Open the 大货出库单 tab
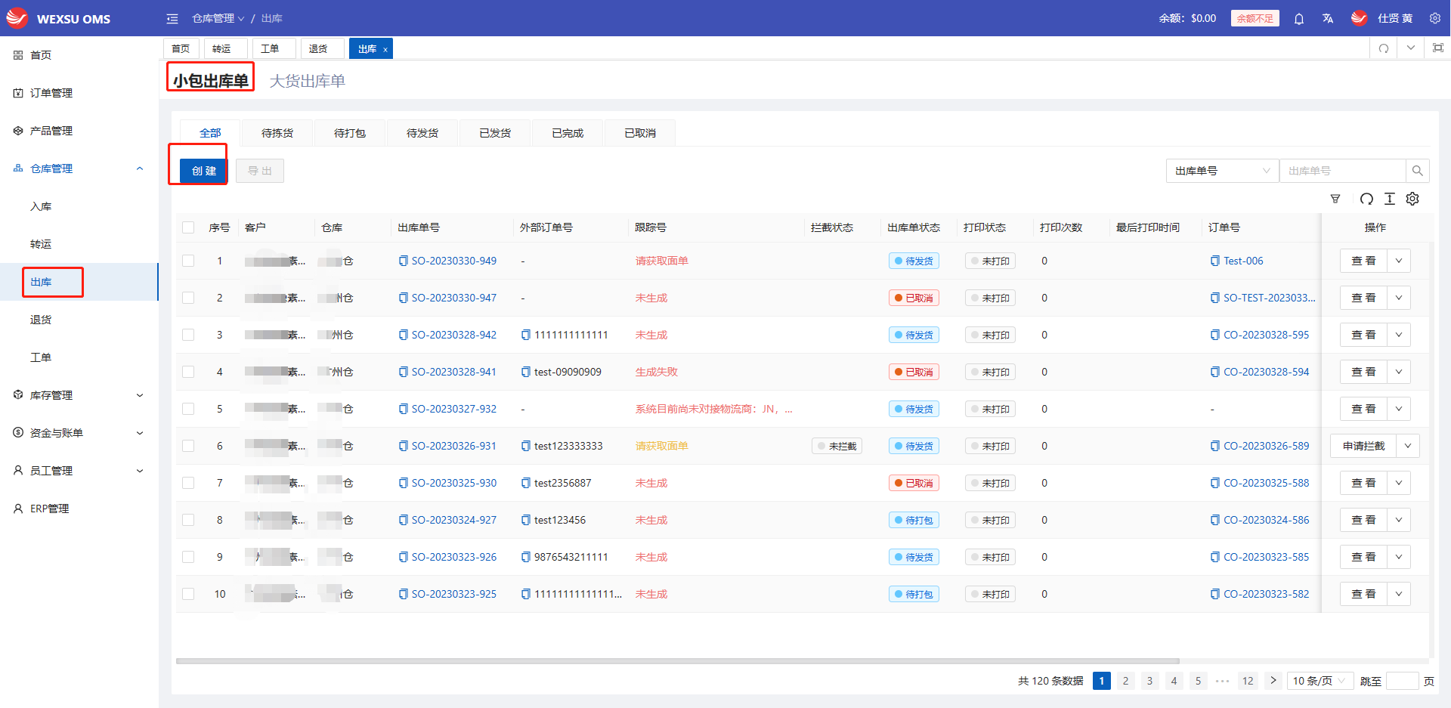This screenshot has height=708, width=1451. pos(308,81)
